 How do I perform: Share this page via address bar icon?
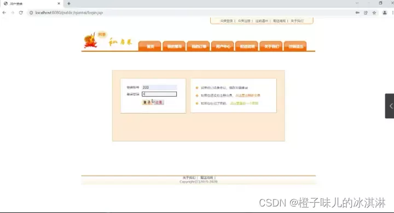click(366, 13)
